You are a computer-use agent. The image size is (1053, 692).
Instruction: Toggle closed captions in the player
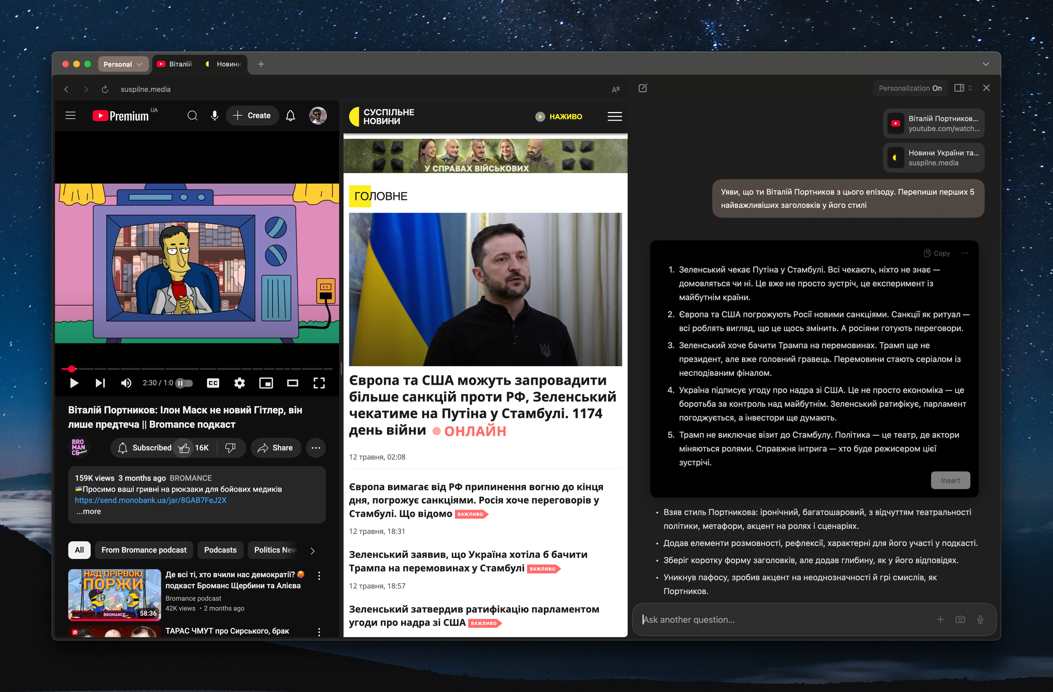(213, 383)
